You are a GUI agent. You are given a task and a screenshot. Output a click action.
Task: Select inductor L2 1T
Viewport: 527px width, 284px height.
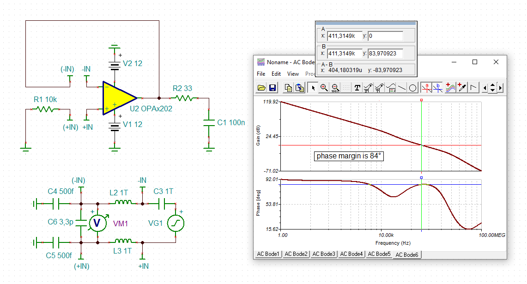[123, 203]
